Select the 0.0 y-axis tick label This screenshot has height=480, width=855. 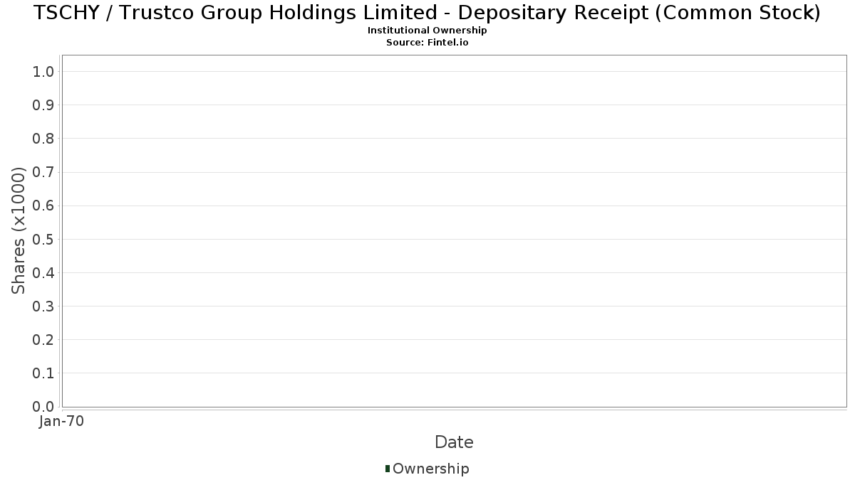click(43, 407)
